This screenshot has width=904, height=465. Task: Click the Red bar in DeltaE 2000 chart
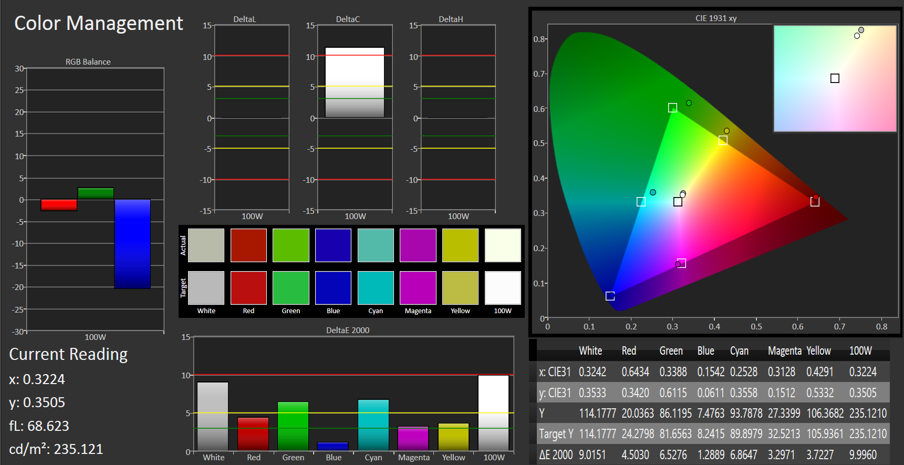coord(253,434)
